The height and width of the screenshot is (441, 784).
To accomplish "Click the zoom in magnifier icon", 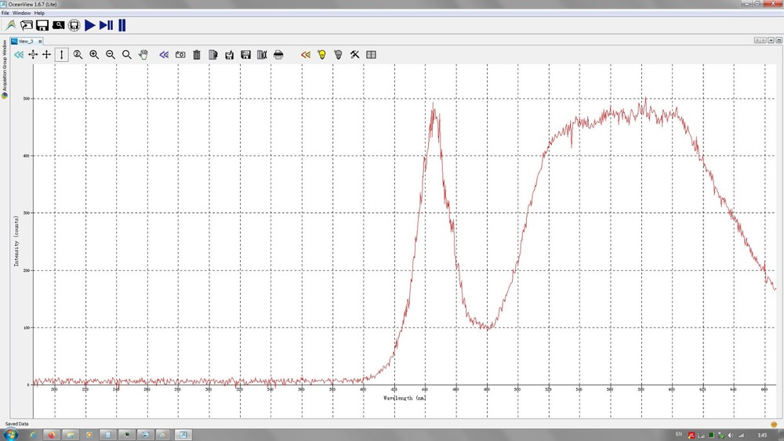I will click(94, 54).
